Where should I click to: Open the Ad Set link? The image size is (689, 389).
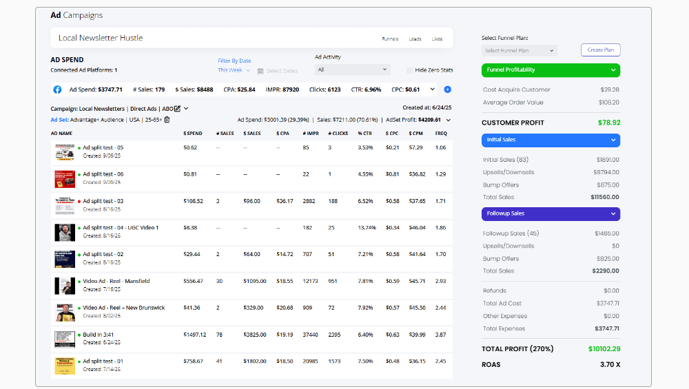pyautogui.click(x=59, y=120)
